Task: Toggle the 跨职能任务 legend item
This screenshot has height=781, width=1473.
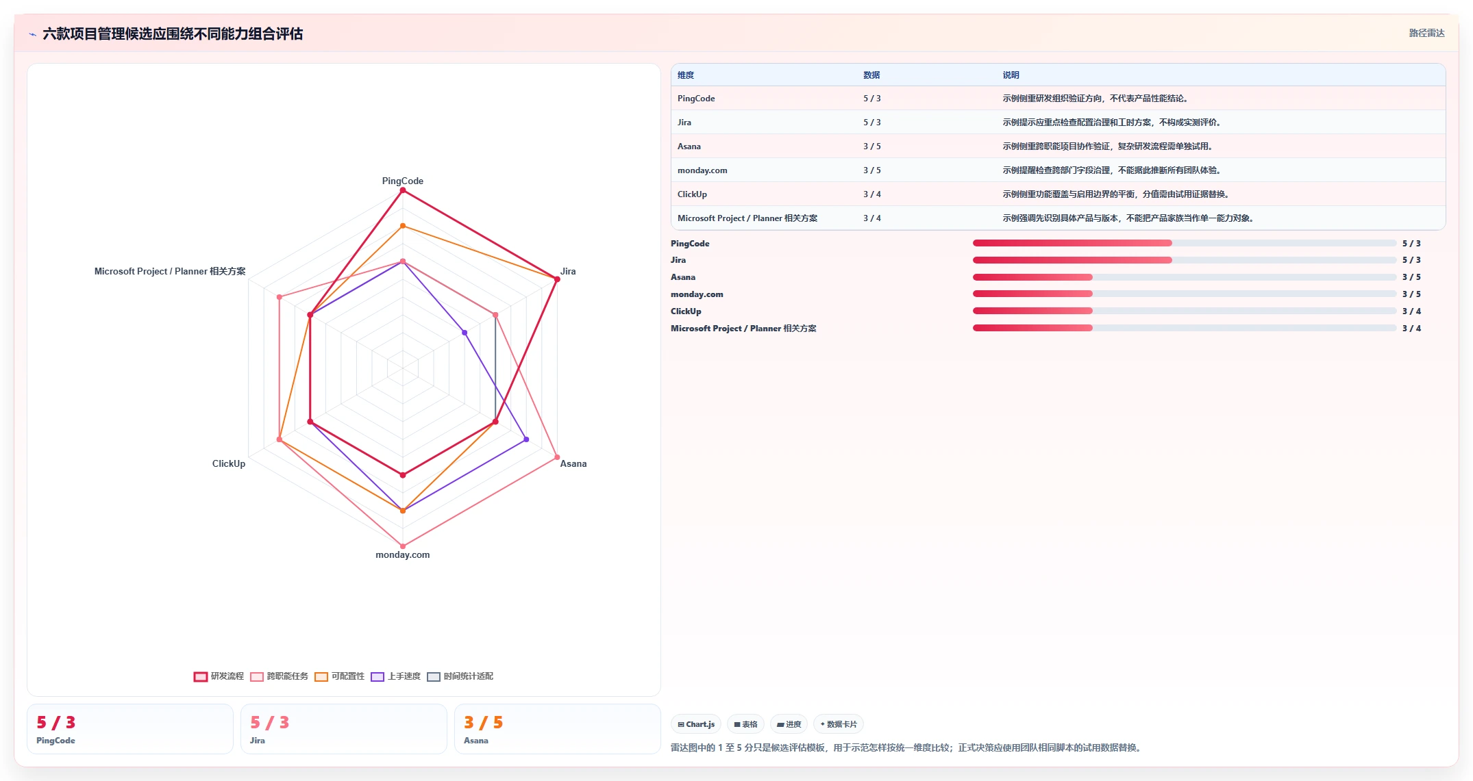Action: click(x=280, y=676)
